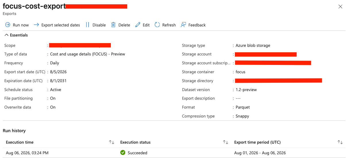Click the Export selected dates arrow icon

point(36,25)
